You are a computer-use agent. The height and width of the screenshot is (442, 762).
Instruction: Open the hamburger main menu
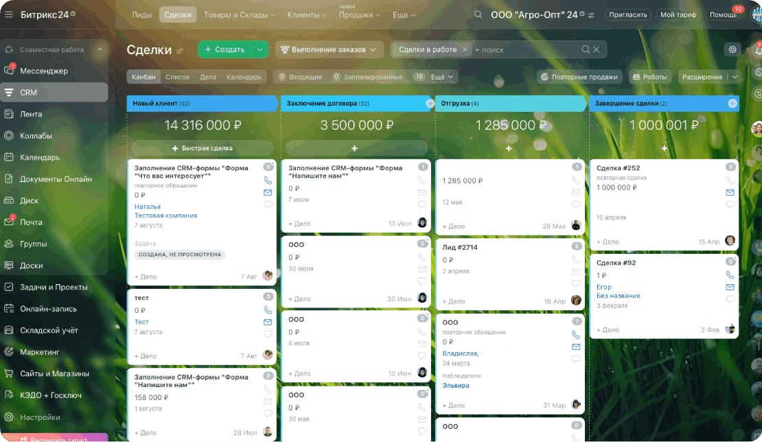point(8,14)
